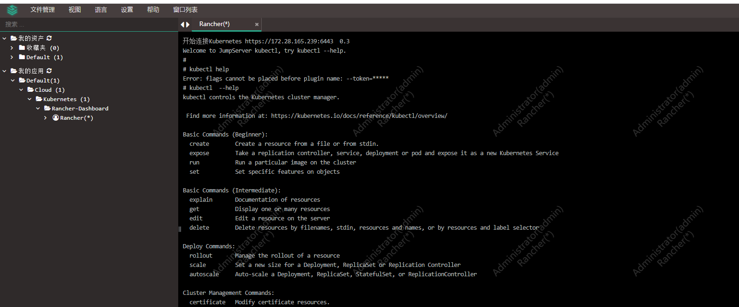Select the Default (1) folder icon under 我的资产

click(x=22, y=57)
